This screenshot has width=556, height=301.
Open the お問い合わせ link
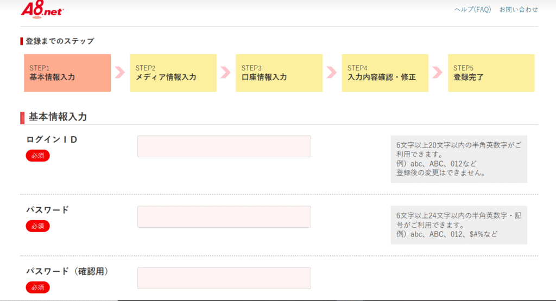(519, 10)
